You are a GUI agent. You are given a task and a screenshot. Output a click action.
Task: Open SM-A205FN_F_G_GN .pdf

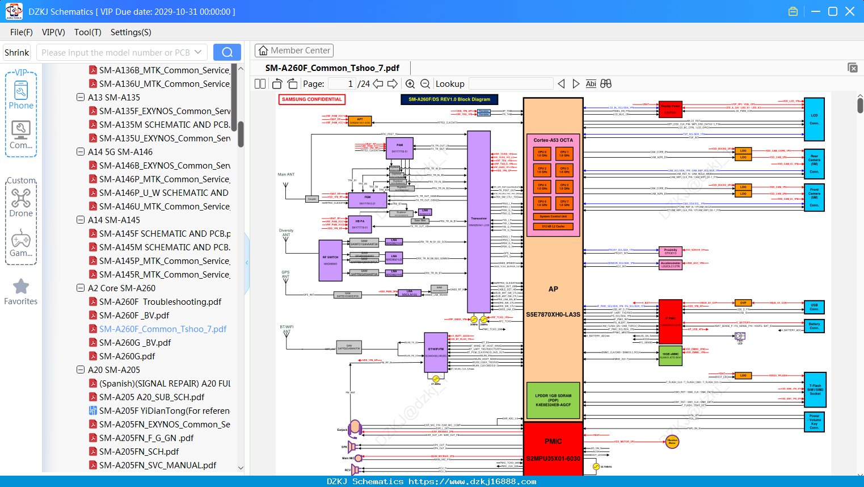point(146,438)
